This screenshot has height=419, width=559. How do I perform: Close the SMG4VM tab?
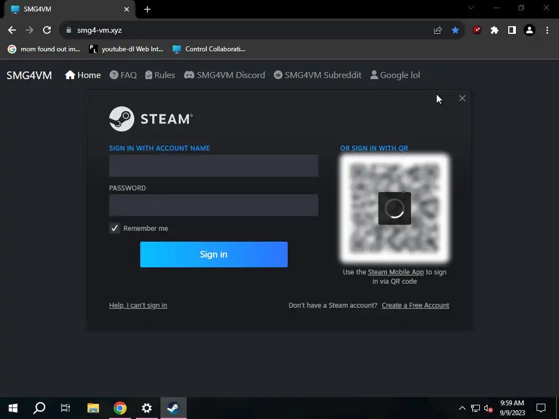127,9
